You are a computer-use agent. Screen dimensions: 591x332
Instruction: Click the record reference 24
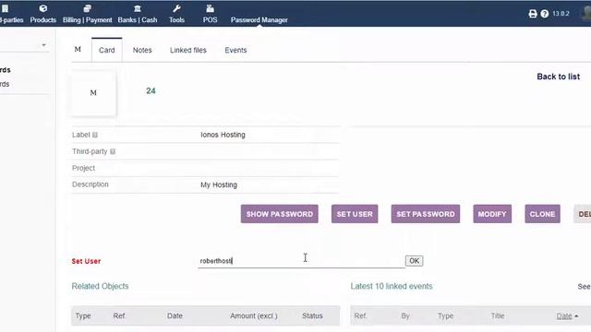pyautogui.click(x=151, y=90)
